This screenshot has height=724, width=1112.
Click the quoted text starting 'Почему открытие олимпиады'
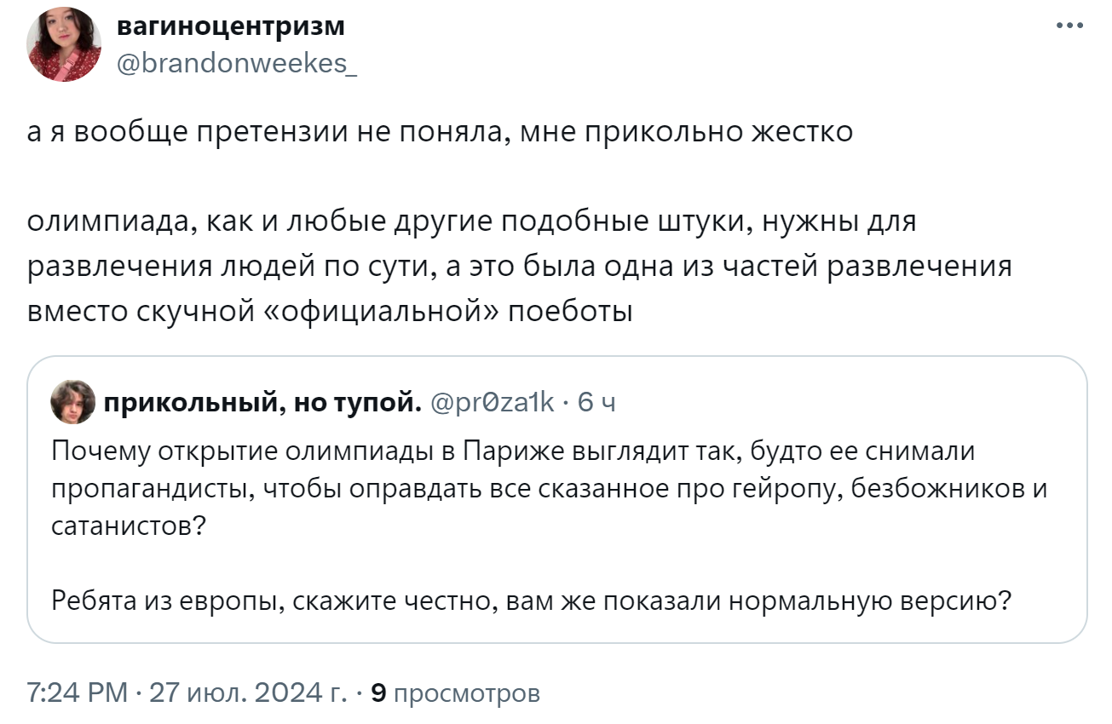coord(550,489)
